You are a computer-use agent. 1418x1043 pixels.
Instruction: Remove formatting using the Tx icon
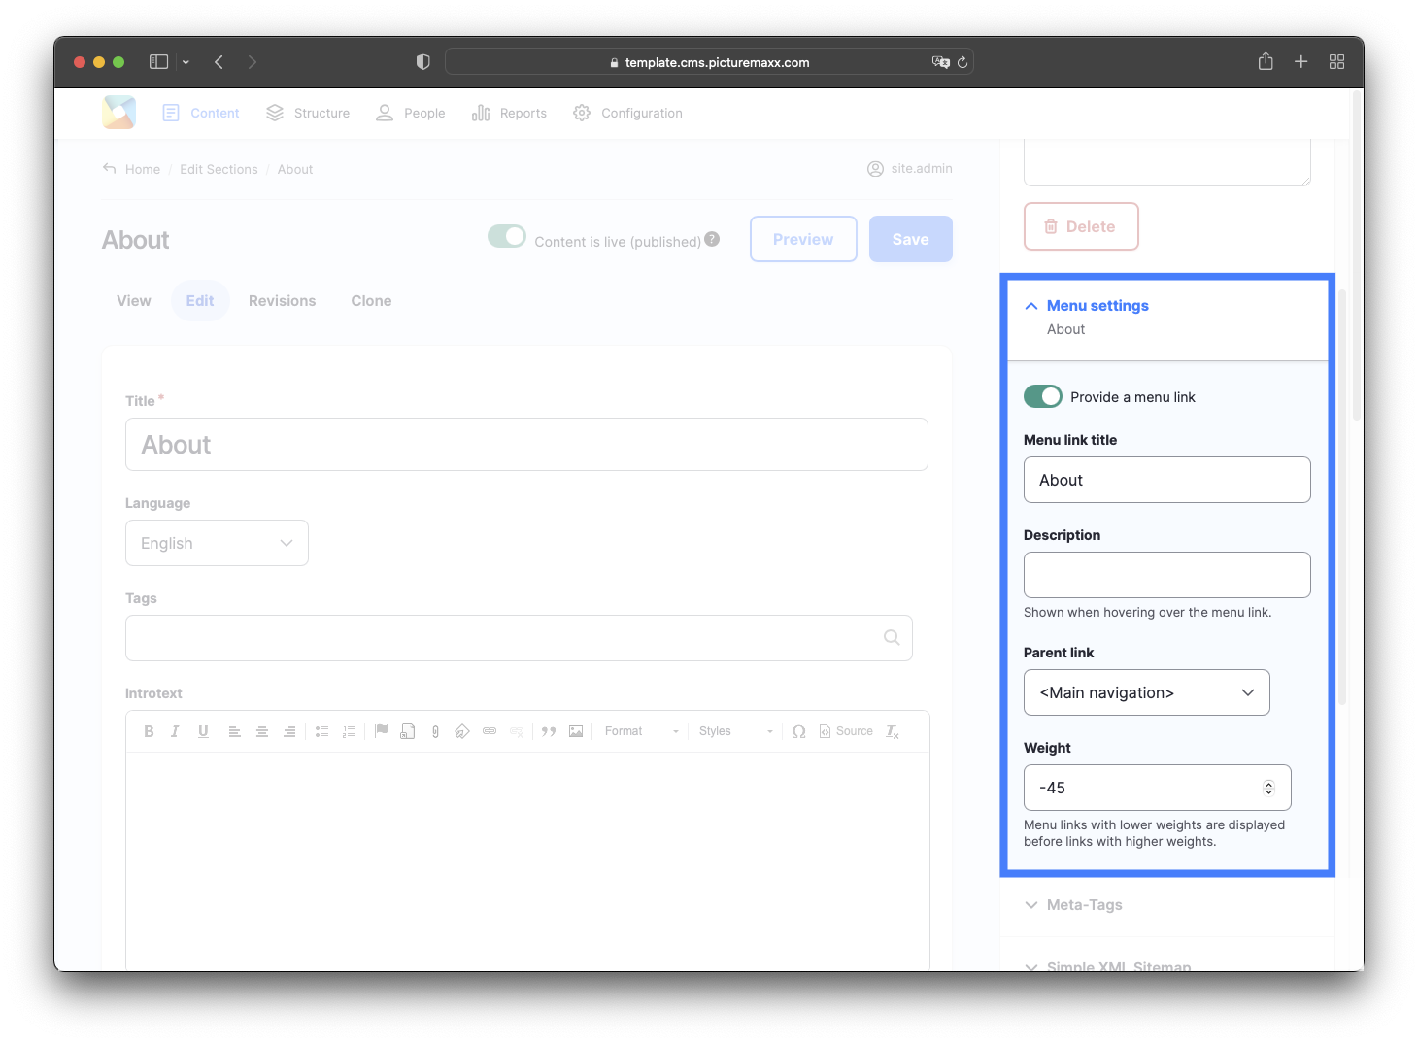pos(892,731)
